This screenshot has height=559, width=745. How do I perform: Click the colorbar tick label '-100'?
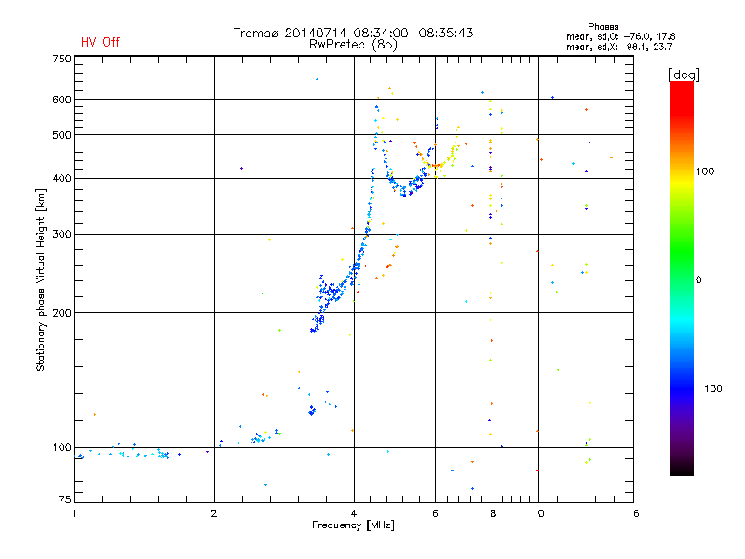pyautogui.click(x=709, y=389)
